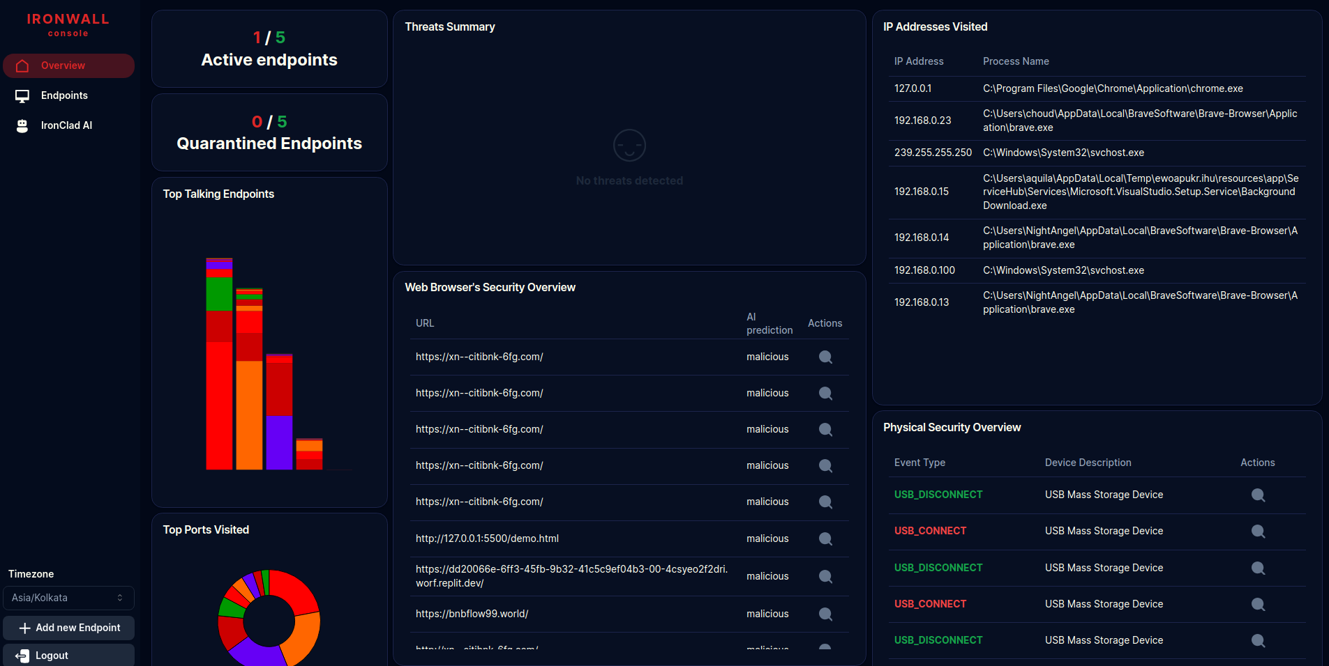
Task: Select the 192.168.0.23 IP address row
Action: (x=922, y=120)
